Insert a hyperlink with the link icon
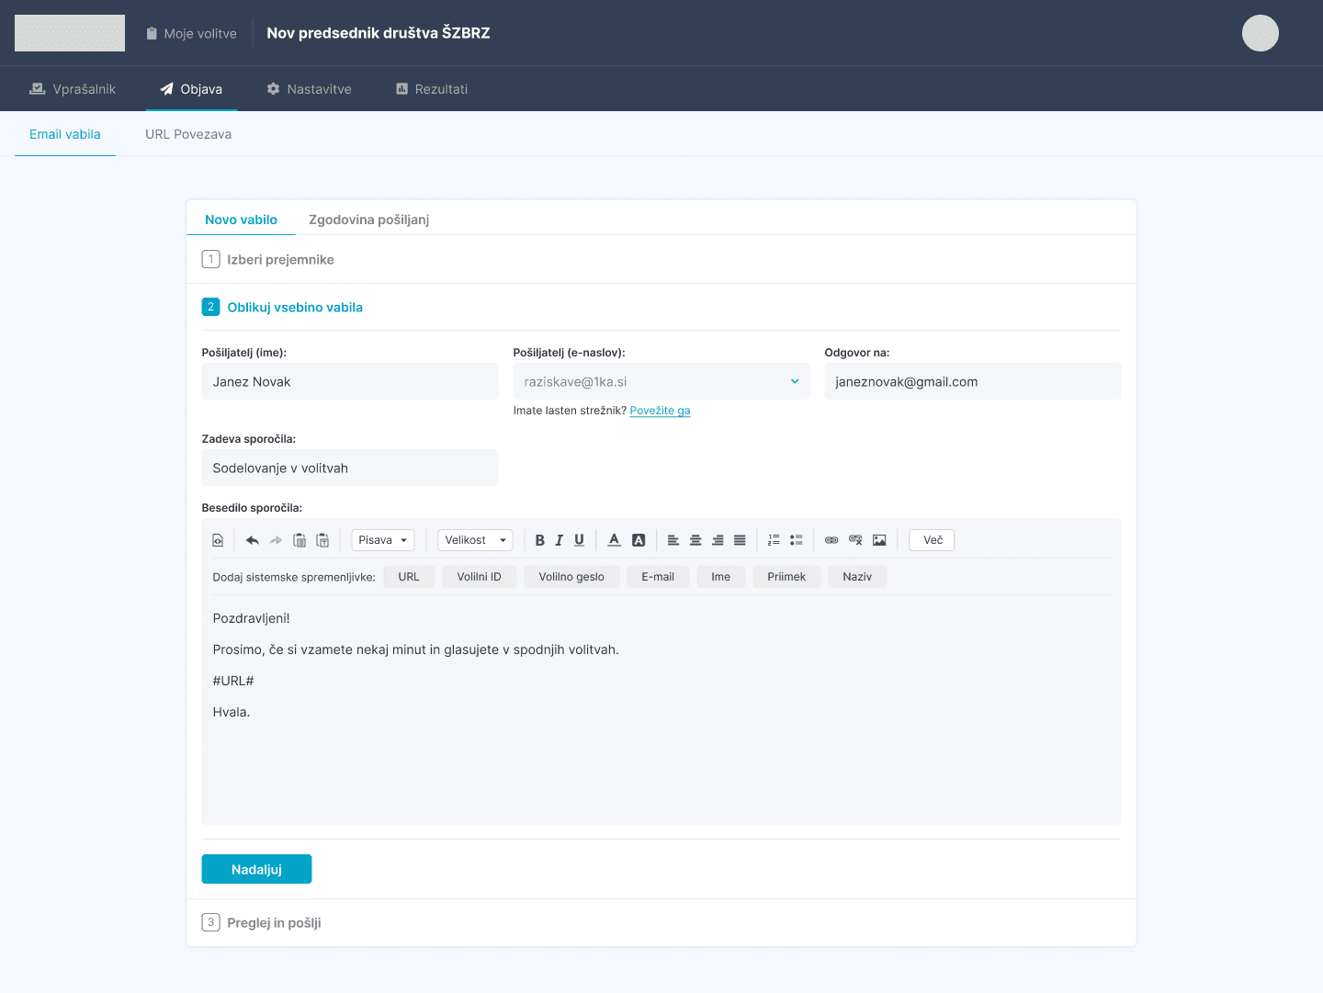 tap(831, 539)
